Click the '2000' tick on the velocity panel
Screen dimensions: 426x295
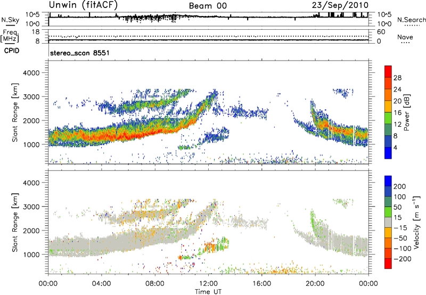click(x=31, y=231)
